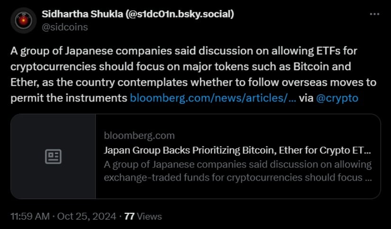
Task: Click the word "via" before @crypto
Action: [306, 98]
